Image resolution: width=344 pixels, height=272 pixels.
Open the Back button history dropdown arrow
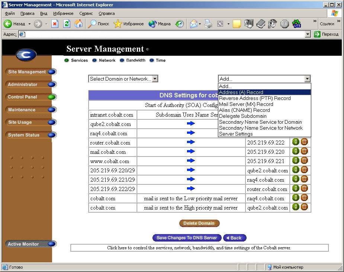(x=29, y=24)
